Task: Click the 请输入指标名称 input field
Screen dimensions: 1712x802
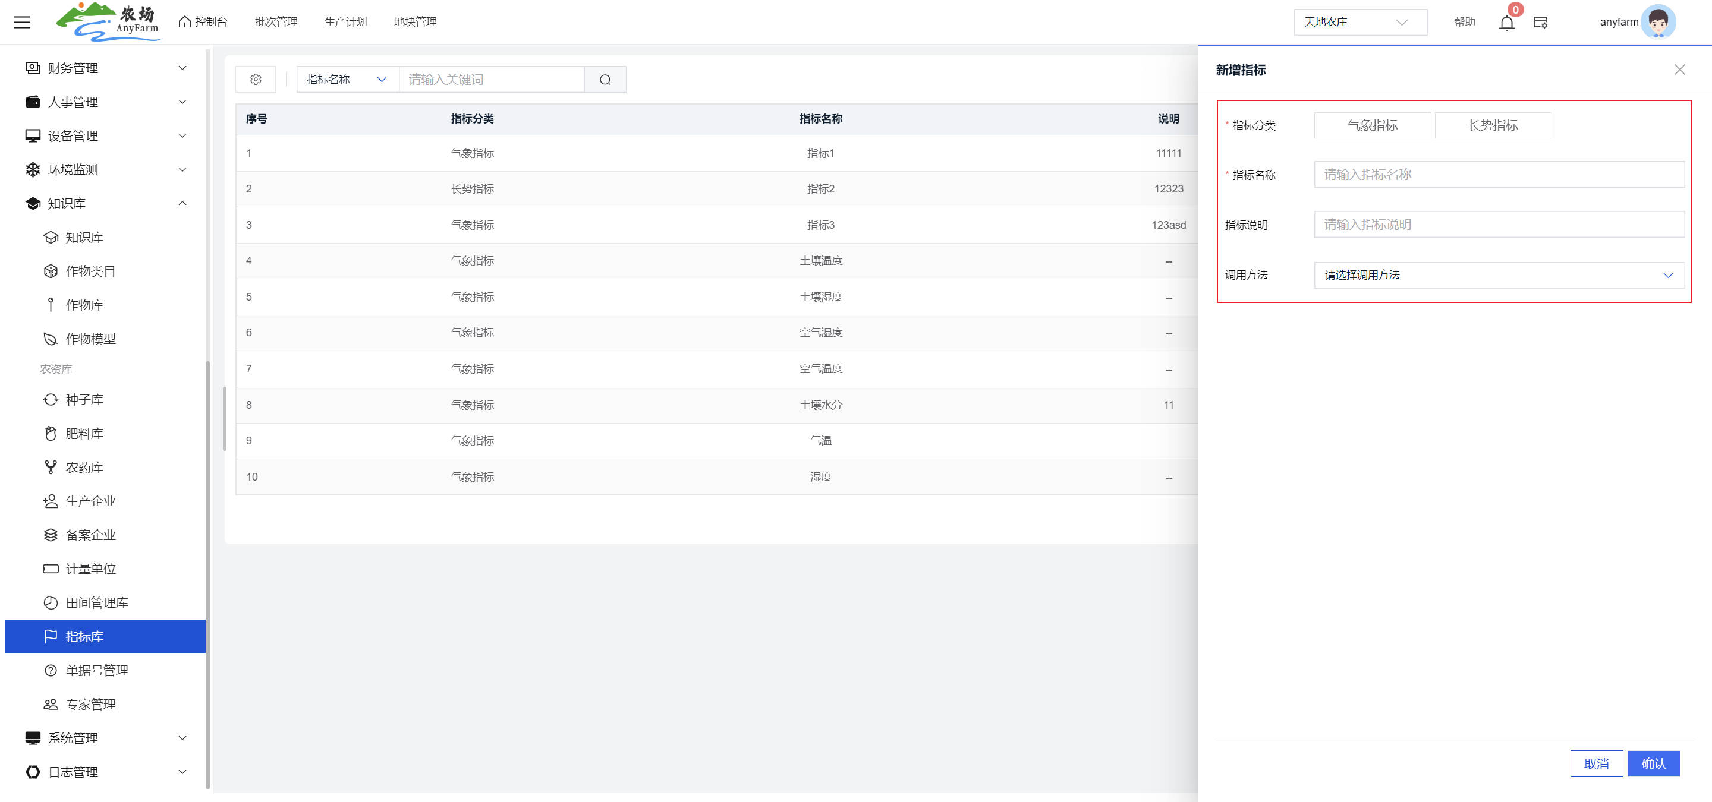Action: pyautogui.click(x=1499, y=175)
